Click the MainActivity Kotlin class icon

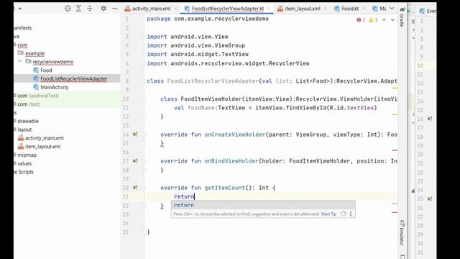pos(36,87)
